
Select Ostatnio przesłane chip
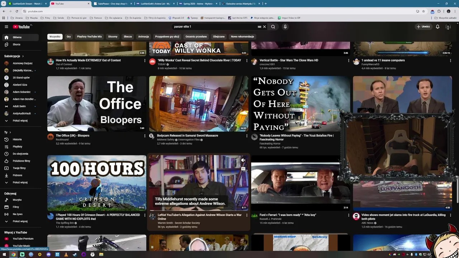[196, 37]
